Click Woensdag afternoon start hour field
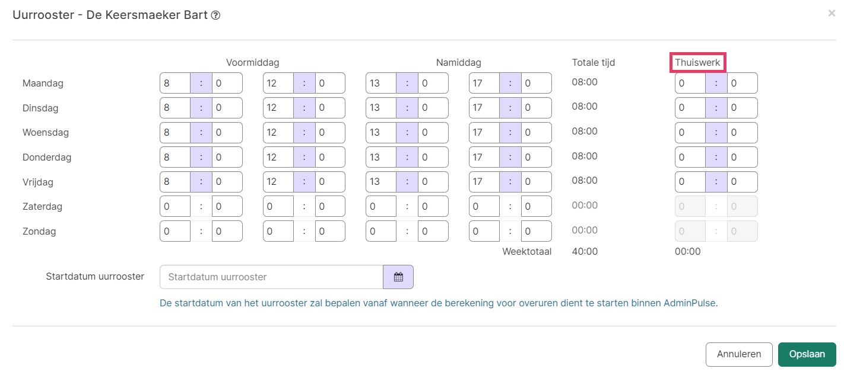The image size is (844, 375). click(381, 133)
